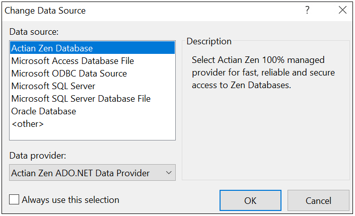The width and height of the screenshot is (355, 216).
Task: Choose Microsoft ODBC Data Source
Action: [92, 74]
